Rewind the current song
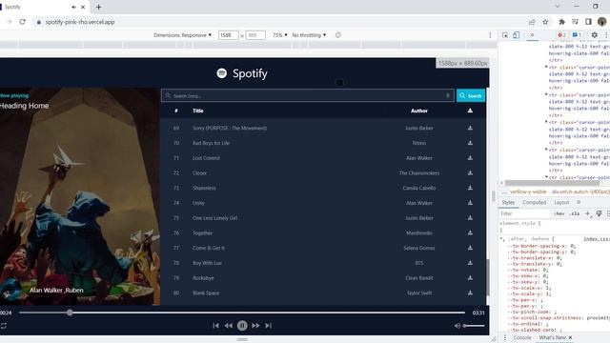 [x=229, y=326]
